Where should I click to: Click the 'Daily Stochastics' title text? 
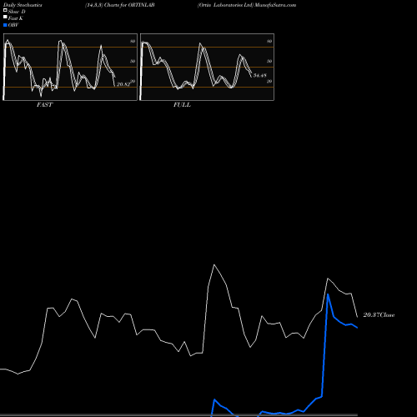23,5
